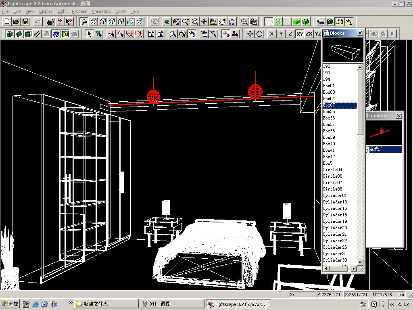Choose the arrow Select tool
This screenshot has height=310, width=413.
(89, 34)
